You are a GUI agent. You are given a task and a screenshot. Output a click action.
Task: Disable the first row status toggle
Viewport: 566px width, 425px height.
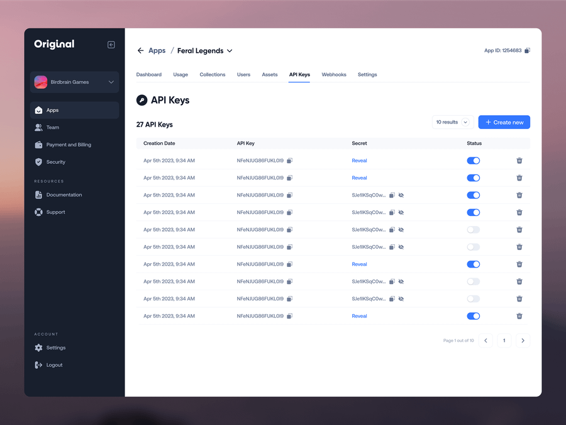click(473, 161)
